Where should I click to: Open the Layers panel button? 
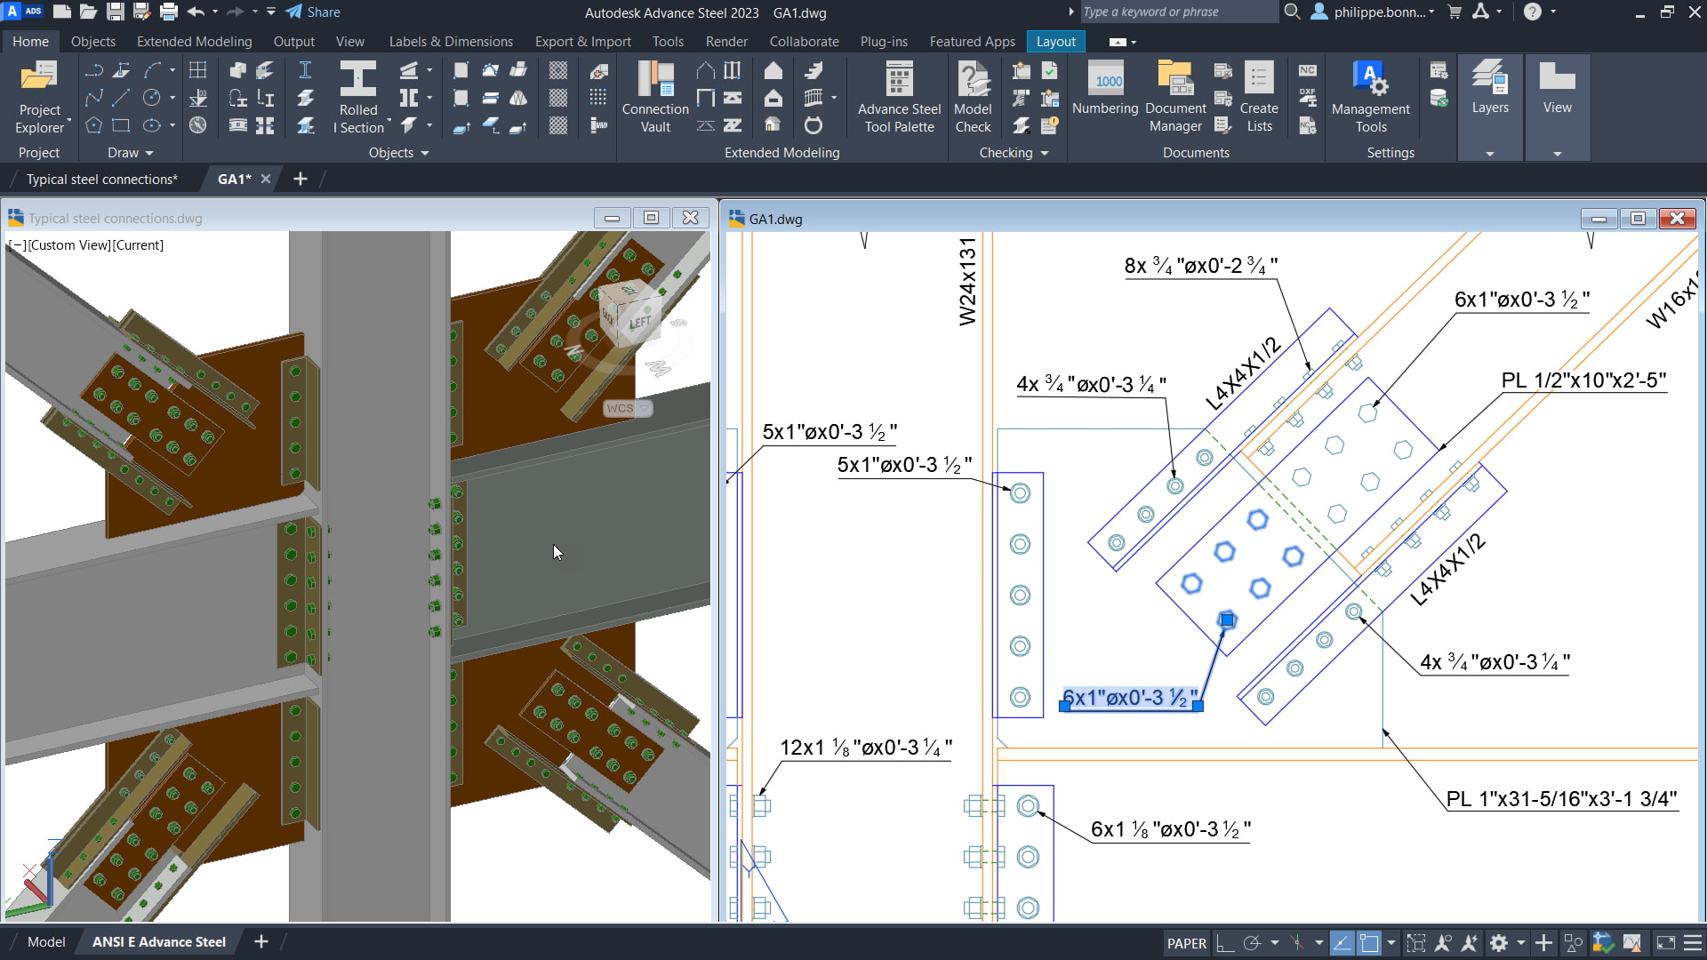pos(1490,89)
